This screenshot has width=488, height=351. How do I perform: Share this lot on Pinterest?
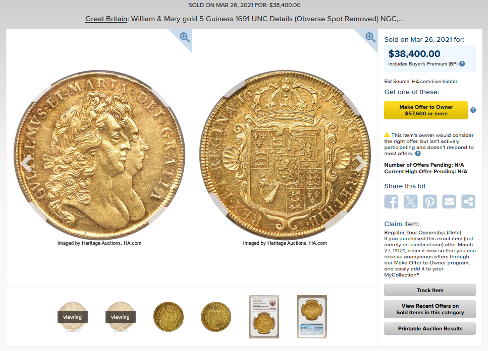(x=430, y=201)
